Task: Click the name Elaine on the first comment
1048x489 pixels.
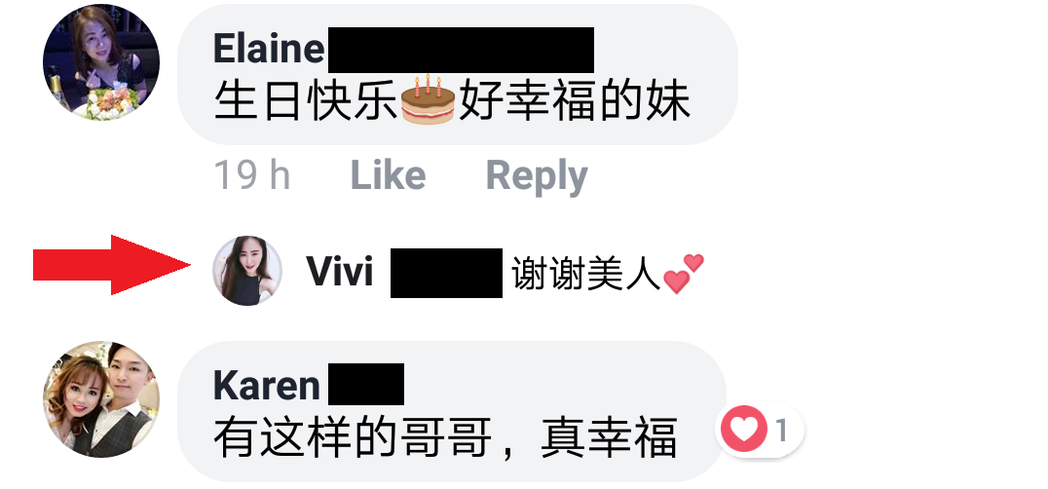Action: point(269,50)
